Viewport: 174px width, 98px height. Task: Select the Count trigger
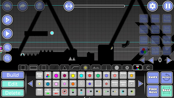(56, 83)
